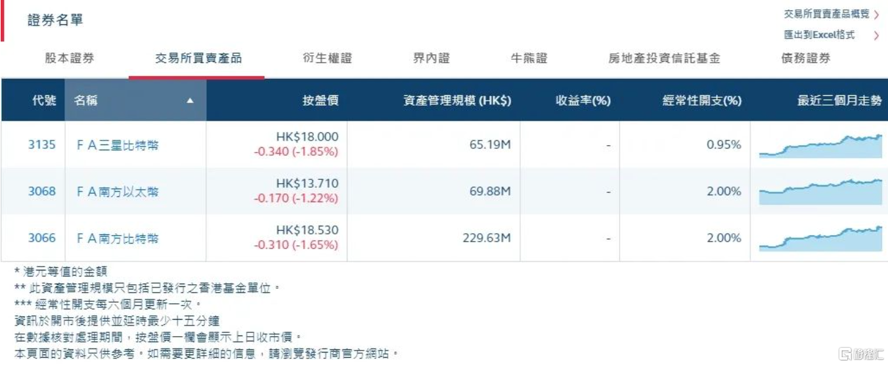Open the 房地產投資信託基金 tab
This screenshot has width=888, height=365.
tap(664, 58)
